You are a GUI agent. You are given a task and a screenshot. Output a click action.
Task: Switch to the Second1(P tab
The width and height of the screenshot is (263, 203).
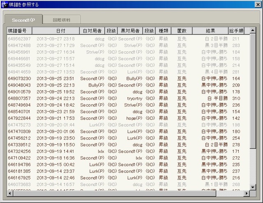tap(24, 20)
